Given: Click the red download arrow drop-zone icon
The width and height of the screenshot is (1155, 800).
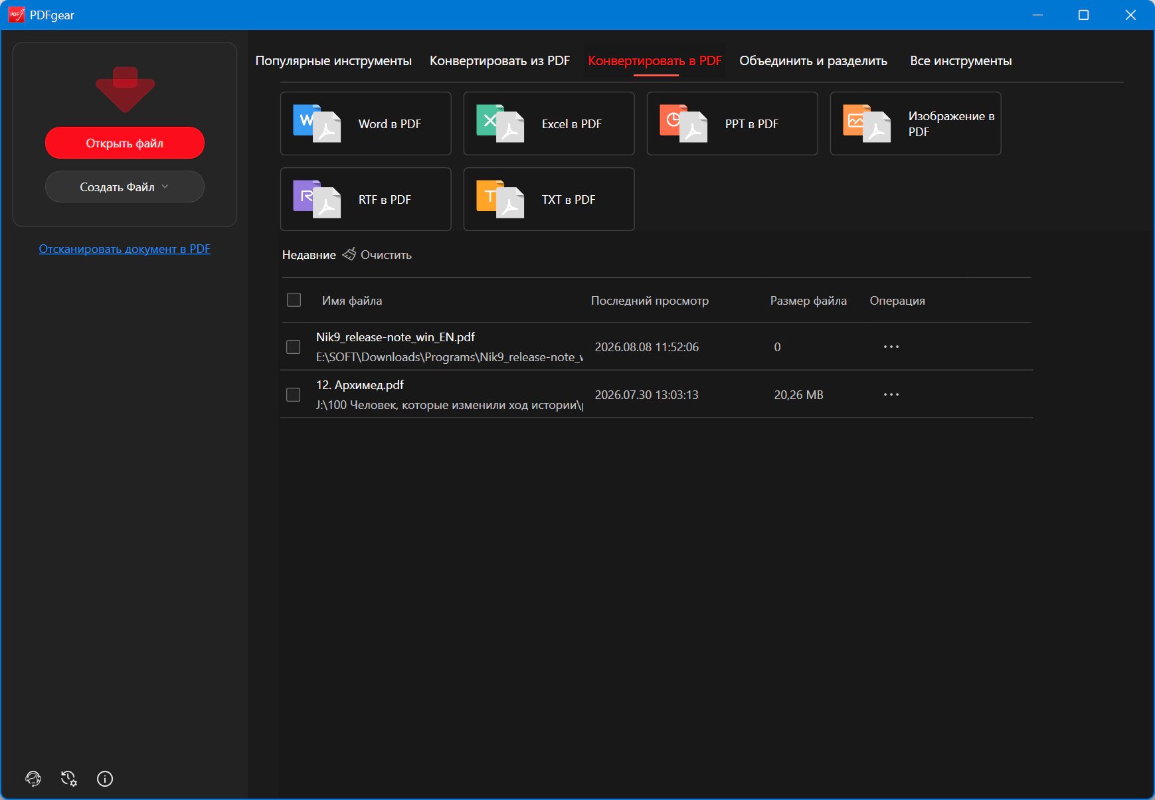Looking at the screenshot, I should point(125,90).
